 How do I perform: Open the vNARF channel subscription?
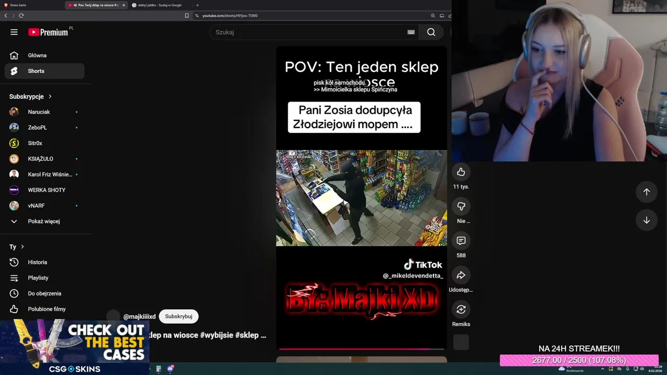point(44,206)
